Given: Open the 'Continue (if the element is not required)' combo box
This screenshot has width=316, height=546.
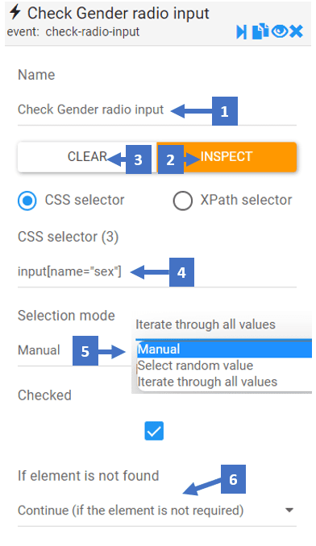Looking at the screenshot, I should tap(157, 511).
